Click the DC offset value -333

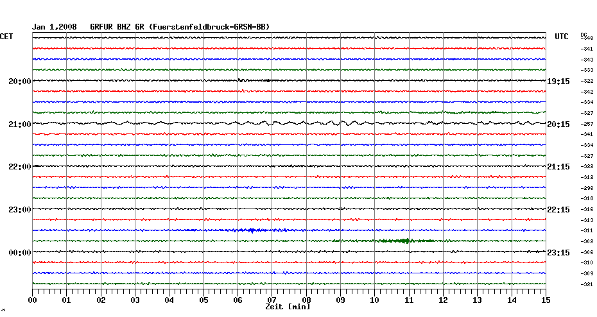(587, 71)
